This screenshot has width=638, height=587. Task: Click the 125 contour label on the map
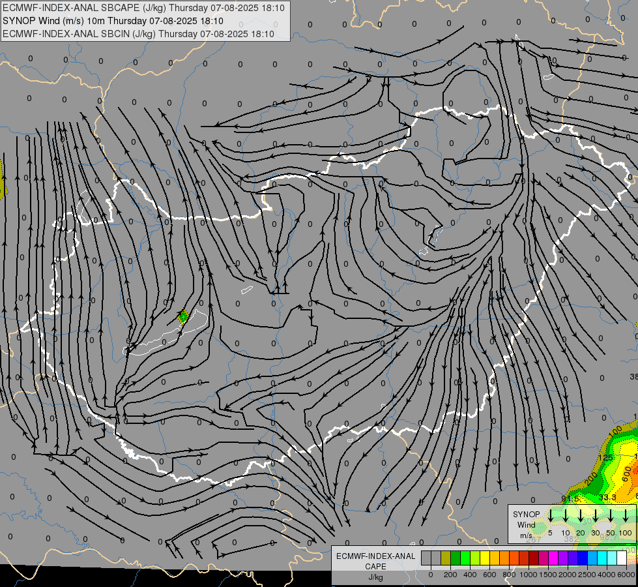605,458
